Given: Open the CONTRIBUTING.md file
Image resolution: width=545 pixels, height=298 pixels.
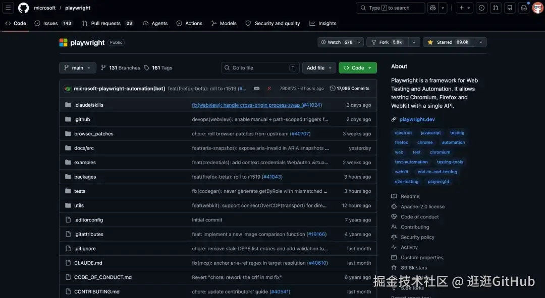Looking at the screenshot, I should pyautogui.click(x=96, y=292).
